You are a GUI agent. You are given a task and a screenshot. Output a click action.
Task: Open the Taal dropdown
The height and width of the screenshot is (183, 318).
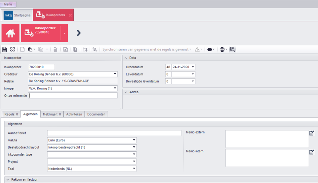[134, 168]
